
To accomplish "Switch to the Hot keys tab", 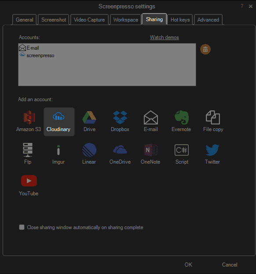I will pyautogui.click(x=180, y=19).
